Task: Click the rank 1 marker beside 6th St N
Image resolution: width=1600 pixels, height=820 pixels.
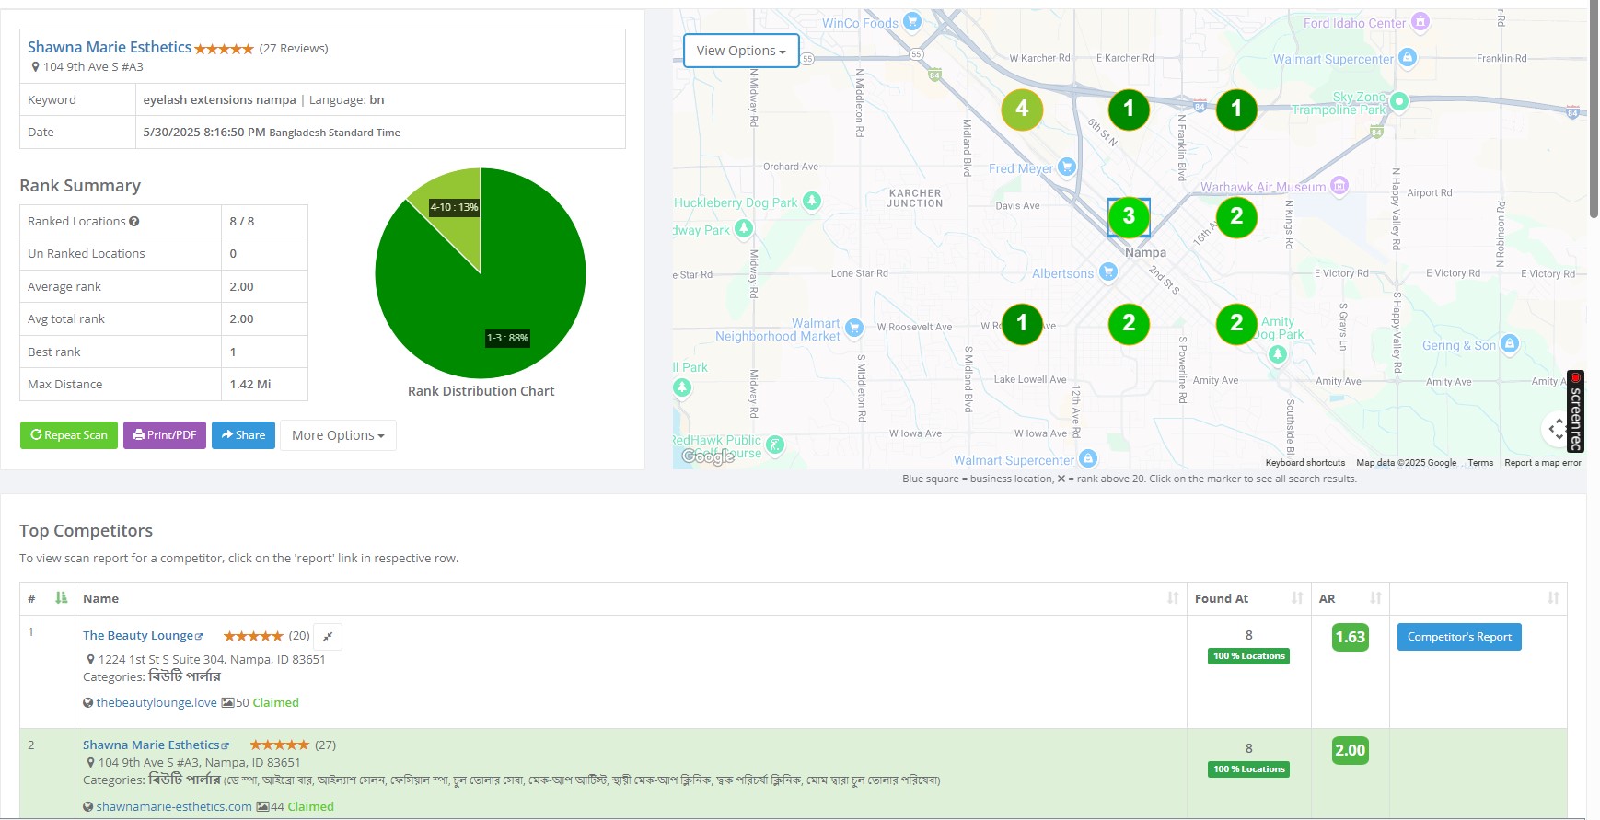Action: [x=1129, y=110]
